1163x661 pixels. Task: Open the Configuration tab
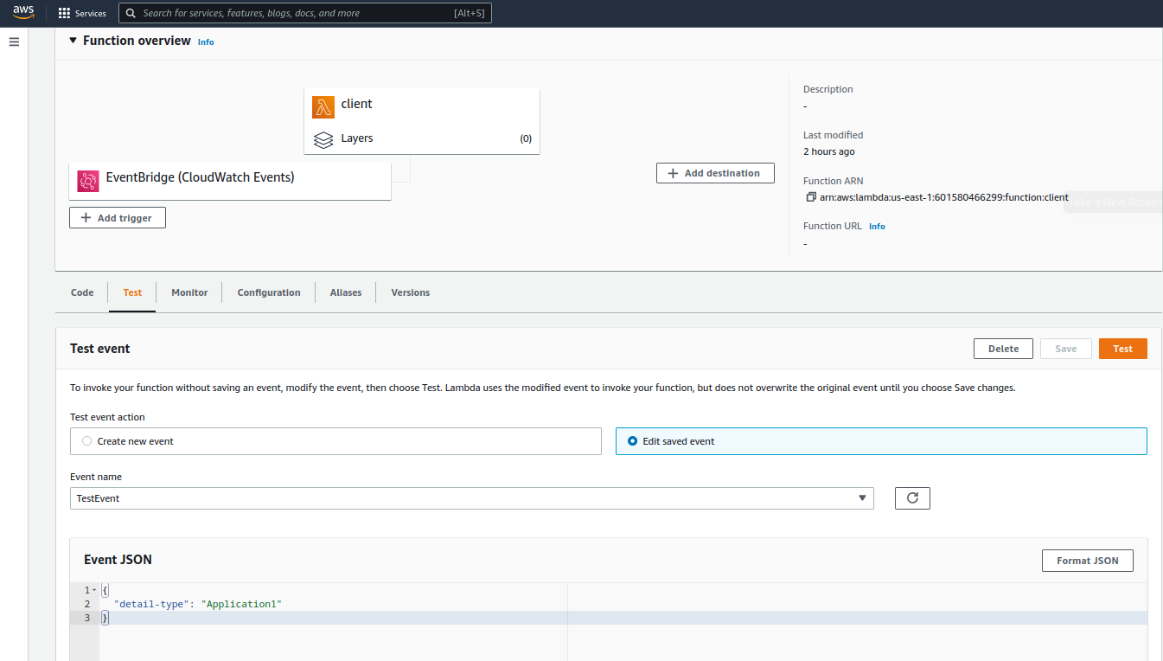coord(269,292)
